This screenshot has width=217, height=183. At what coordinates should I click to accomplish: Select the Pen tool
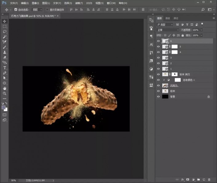(4, 73)
